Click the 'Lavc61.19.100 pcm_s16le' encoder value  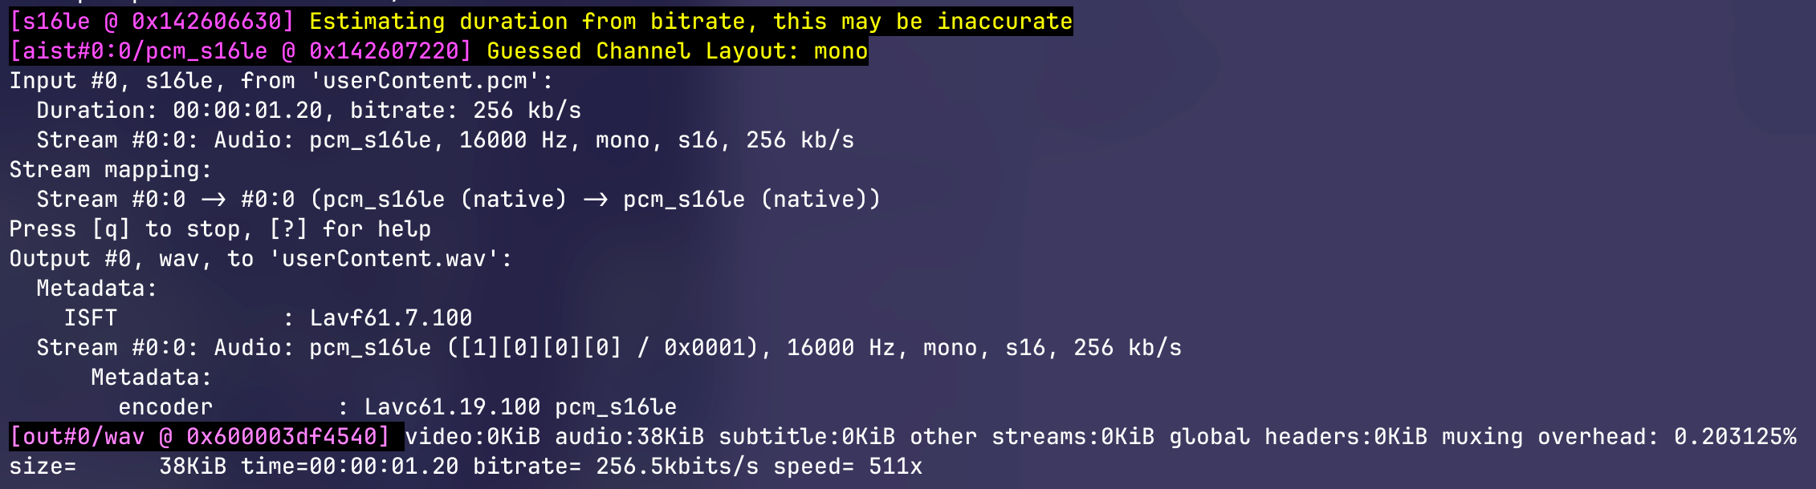(520, 407)
